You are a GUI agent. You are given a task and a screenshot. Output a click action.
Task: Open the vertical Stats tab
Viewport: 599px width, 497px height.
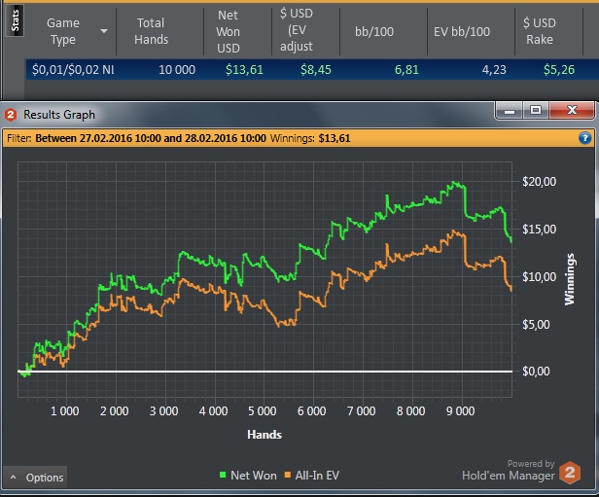pyautogui.click(x=15, y=23)
